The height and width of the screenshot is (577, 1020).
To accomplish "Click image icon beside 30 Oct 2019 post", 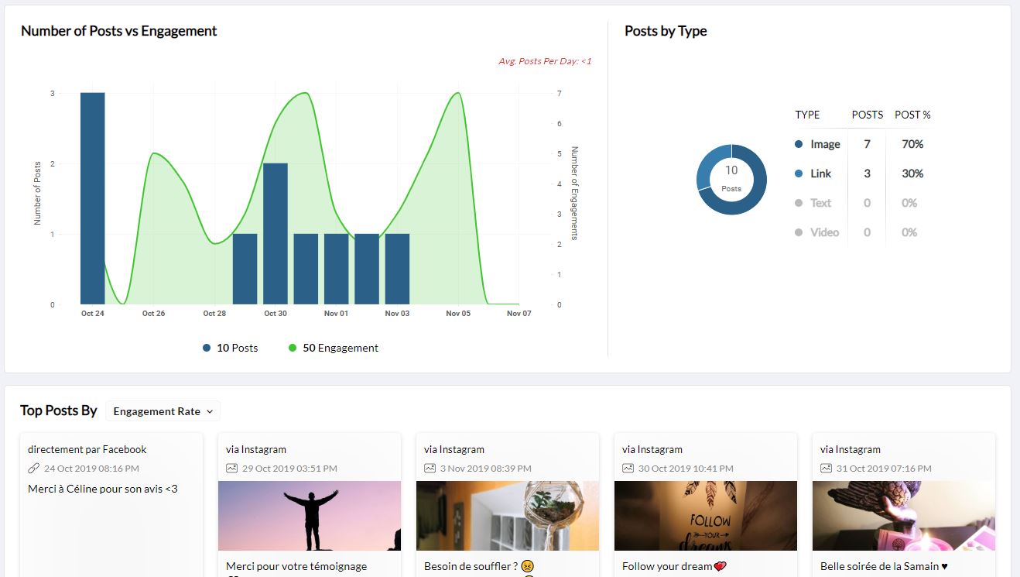I will [628, 469].
